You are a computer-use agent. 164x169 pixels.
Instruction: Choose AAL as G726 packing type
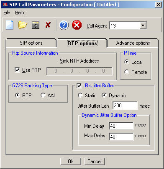pos(43,95)
